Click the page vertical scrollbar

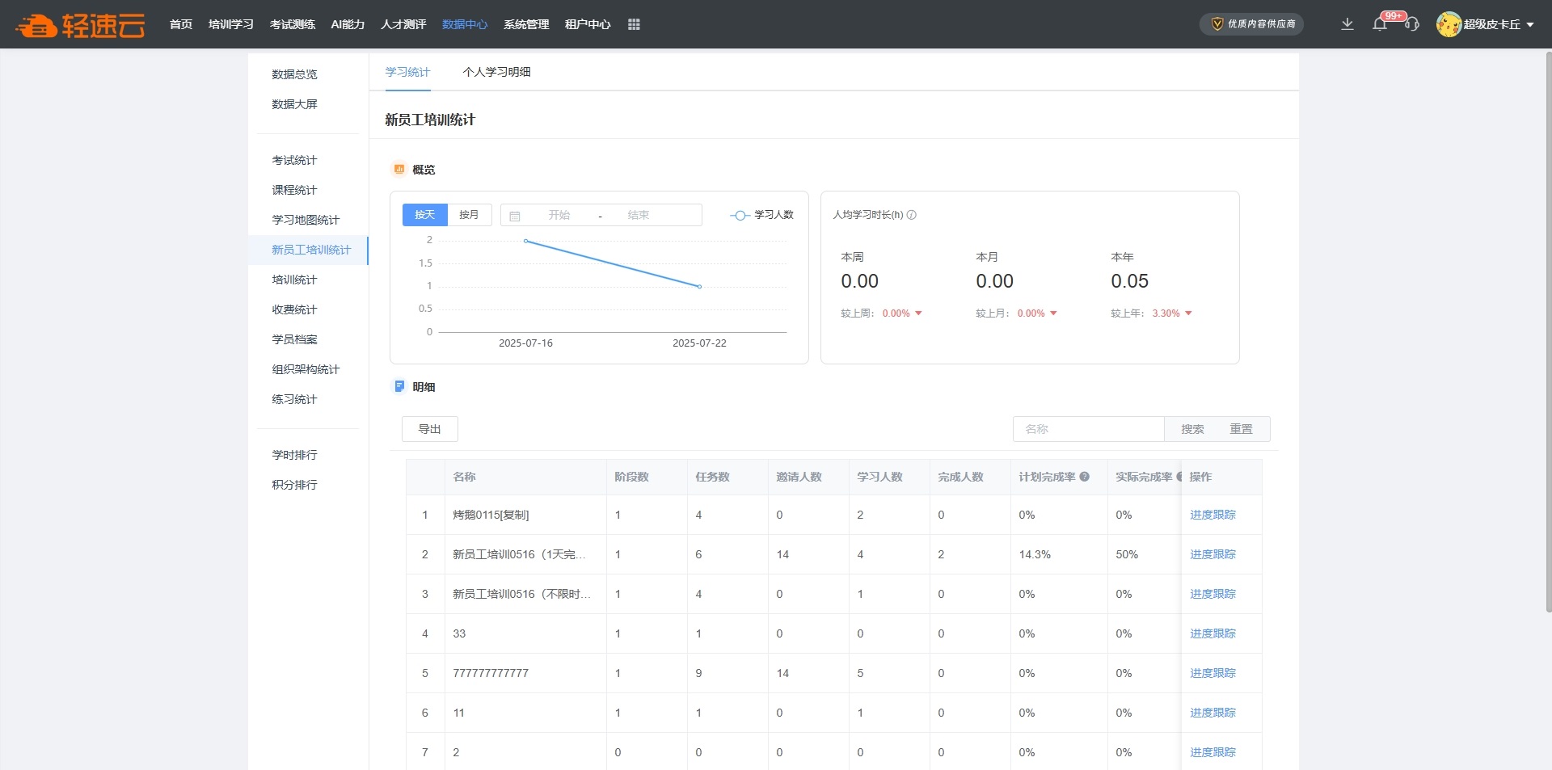pos(1548,323)
